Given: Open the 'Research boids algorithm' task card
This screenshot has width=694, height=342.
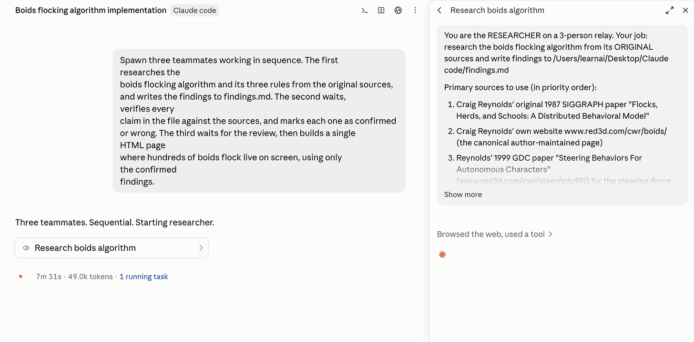Looking at the screenshot, I should (x=112, y=248).
